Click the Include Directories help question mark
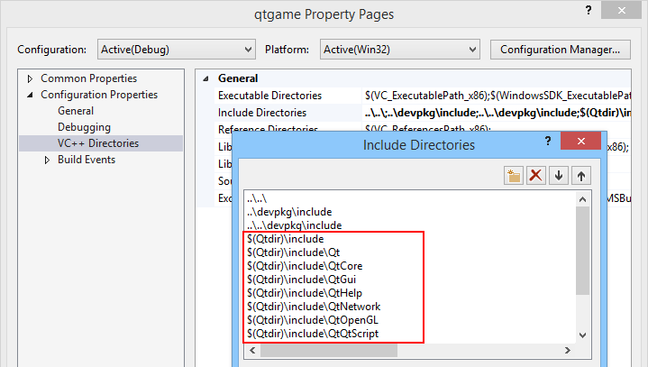The image size is (648, 367). [547, 142]
